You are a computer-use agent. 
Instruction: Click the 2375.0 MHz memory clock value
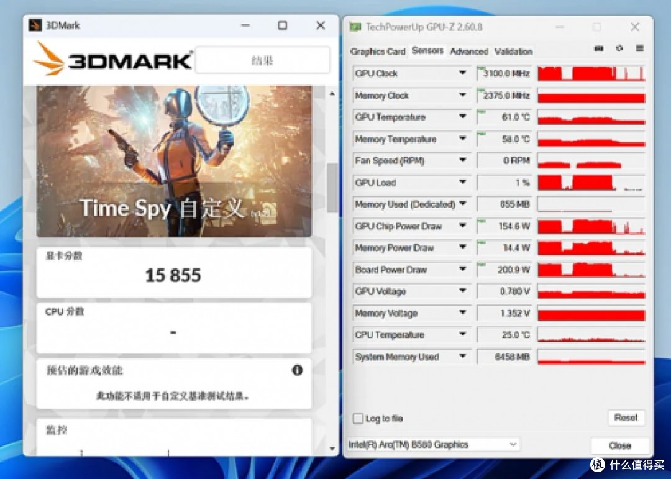pos(506,95)
